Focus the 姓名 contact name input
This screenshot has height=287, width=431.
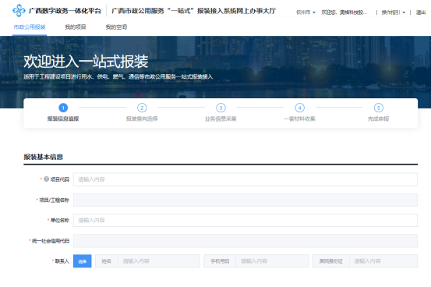click(159, 261)
